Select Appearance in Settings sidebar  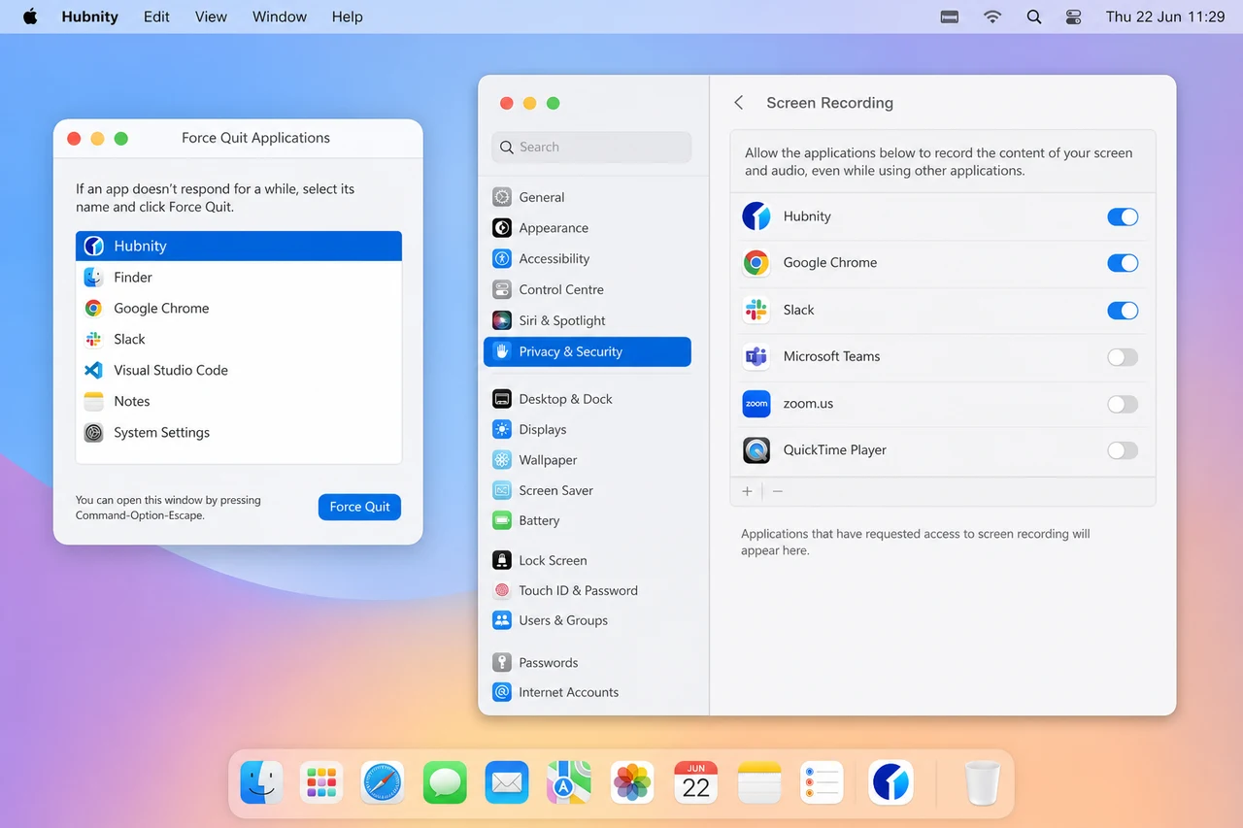coord(587,228)
